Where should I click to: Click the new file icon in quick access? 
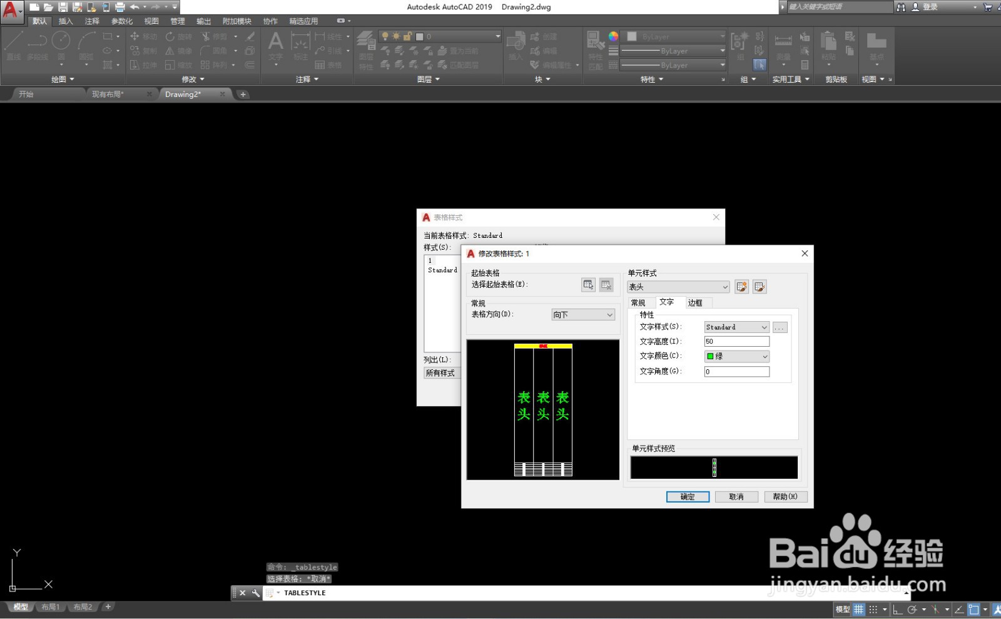point(34,7)
